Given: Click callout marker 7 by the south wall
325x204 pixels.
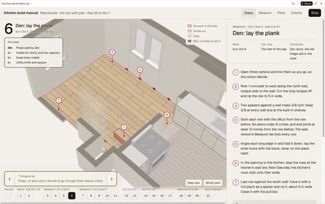Looking at the screenshot, I should pos(59,100).
